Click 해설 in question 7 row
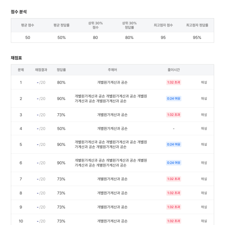The image size is (225, 225). (204, 179)
